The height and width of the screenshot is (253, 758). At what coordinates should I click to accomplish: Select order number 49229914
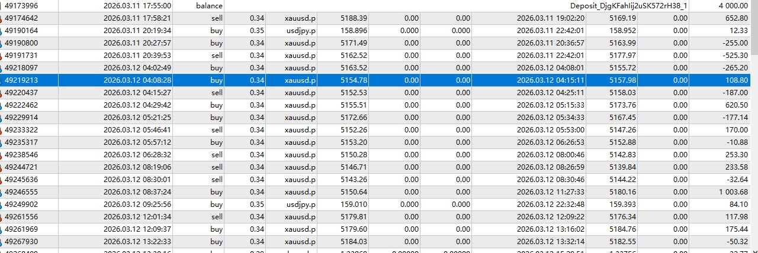tap(21, 117)
